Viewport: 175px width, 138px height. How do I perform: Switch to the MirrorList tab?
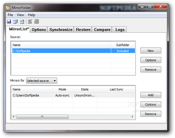(18, 29)
